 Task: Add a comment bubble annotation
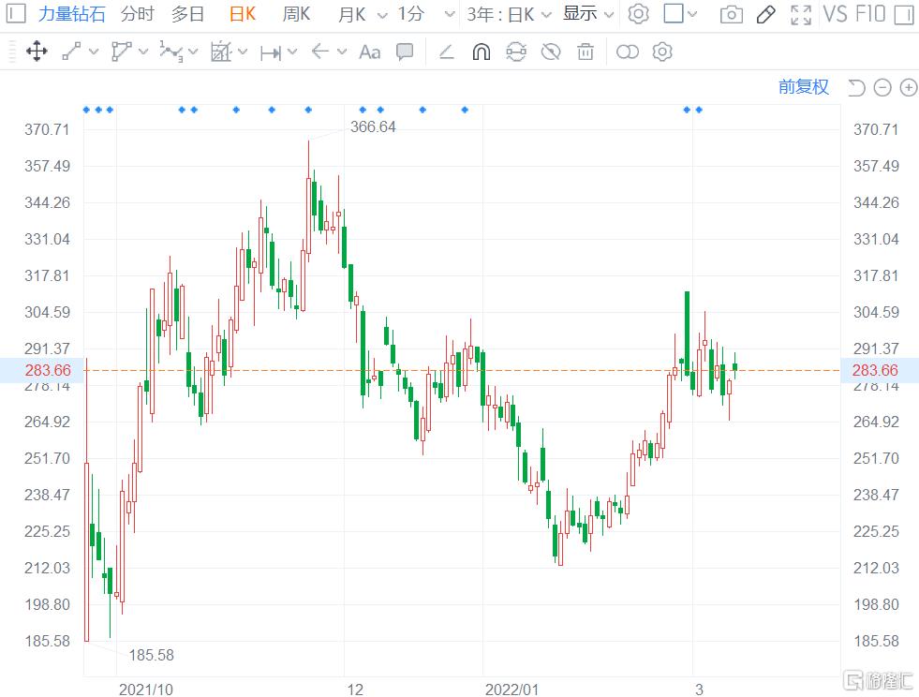pos(405,52)
